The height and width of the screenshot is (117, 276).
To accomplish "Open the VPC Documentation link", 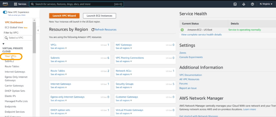I will 191,75.
